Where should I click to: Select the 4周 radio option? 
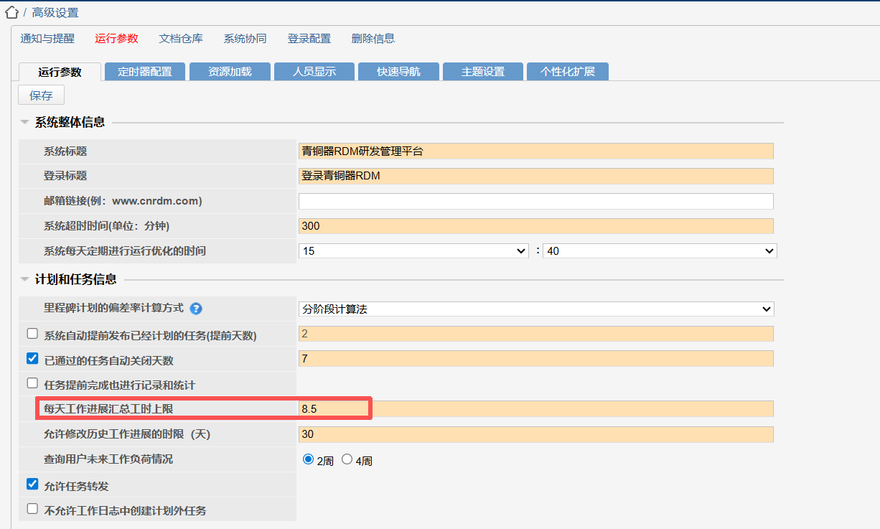pos(347,459)
